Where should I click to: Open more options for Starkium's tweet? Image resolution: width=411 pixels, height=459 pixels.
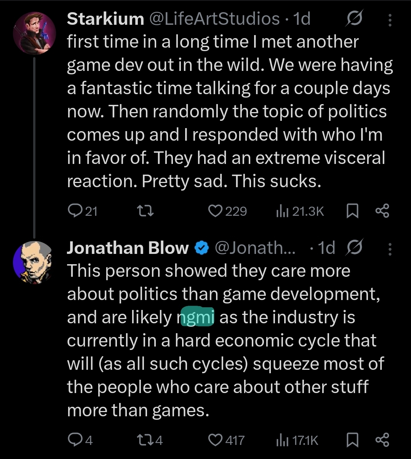click(389, 20)
